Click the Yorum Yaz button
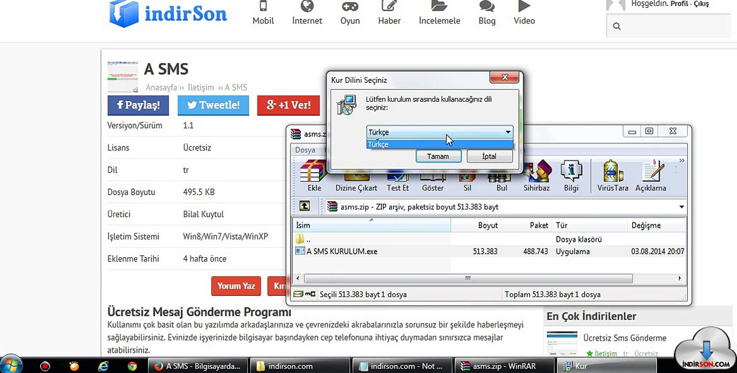 coord(236,286)
